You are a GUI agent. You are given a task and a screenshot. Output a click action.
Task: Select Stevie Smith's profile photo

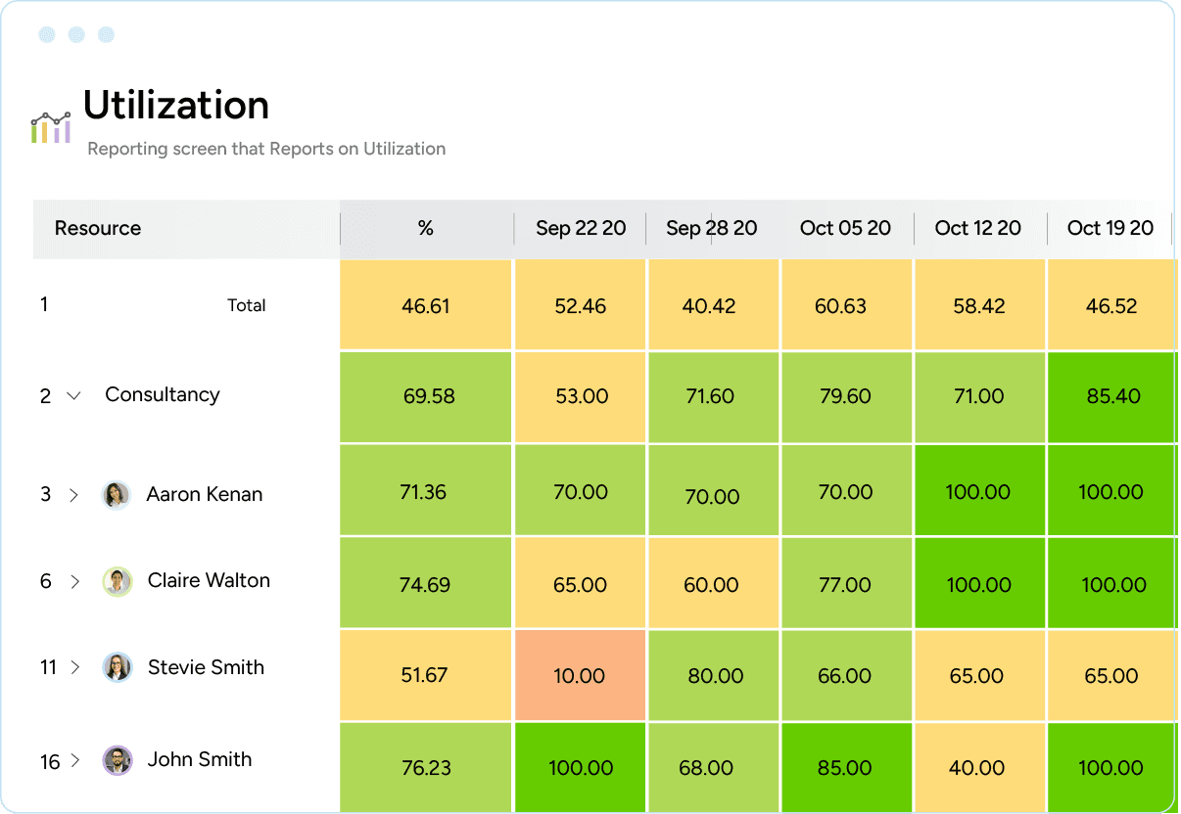[x=117, y=668]
